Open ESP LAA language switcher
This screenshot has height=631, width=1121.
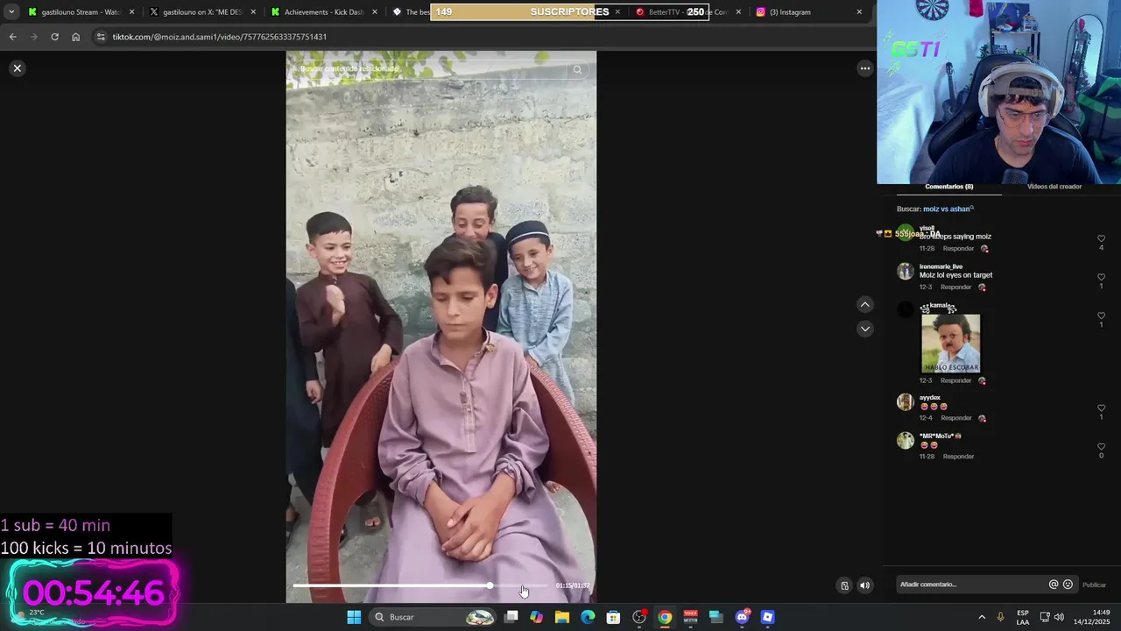(1023, 617)
